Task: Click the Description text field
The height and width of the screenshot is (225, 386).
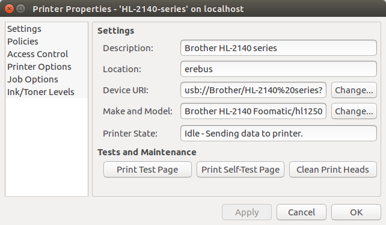Action: pos(278,48)
